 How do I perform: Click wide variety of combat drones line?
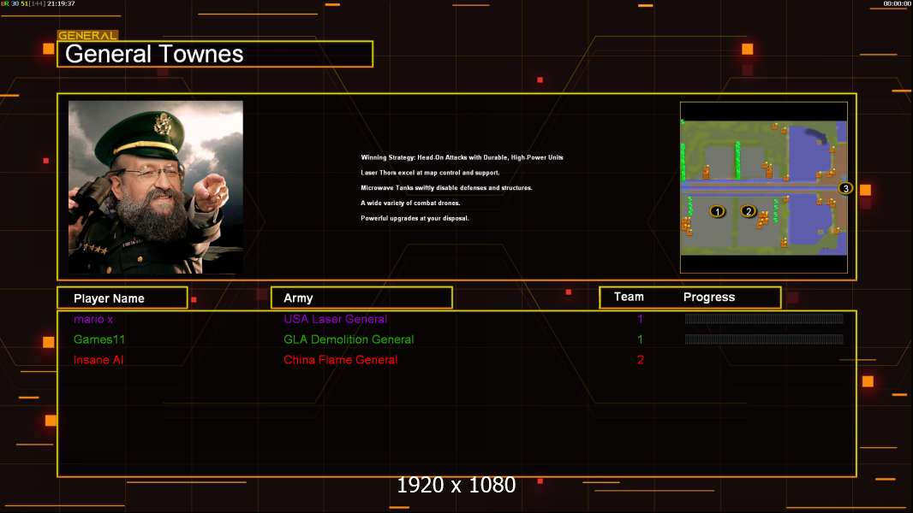tap(410, 203)
